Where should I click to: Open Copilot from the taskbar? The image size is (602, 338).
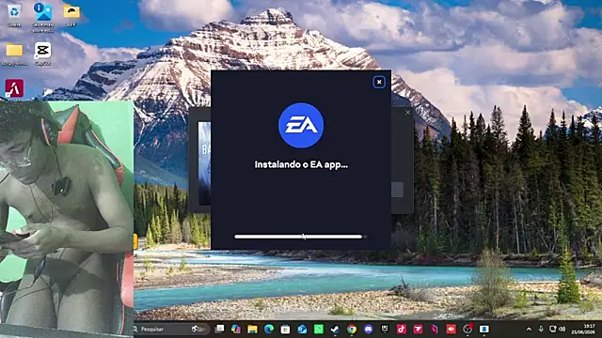236,329
